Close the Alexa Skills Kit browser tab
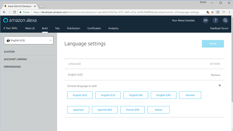Viewport: 233px width, 131px height. point(35,6)
